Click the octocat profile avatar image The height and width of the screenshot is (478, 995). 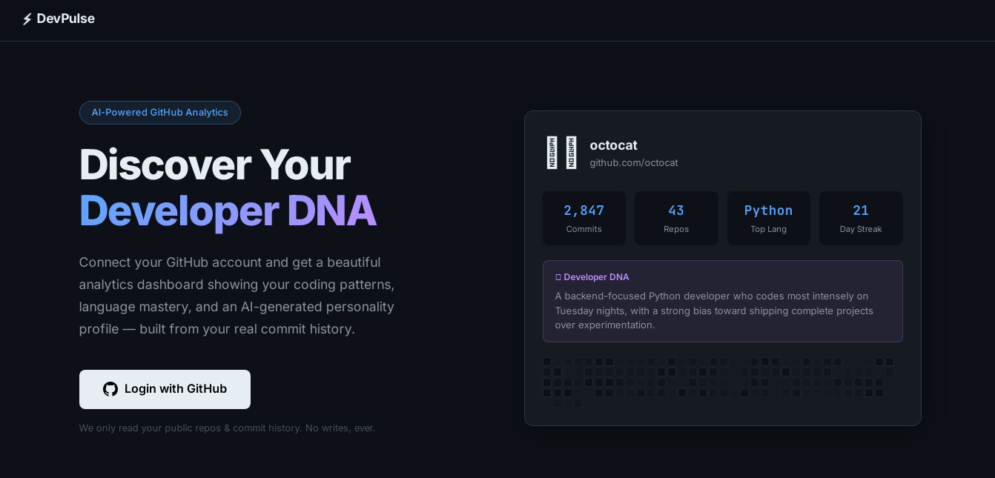(x=561, y=153)
